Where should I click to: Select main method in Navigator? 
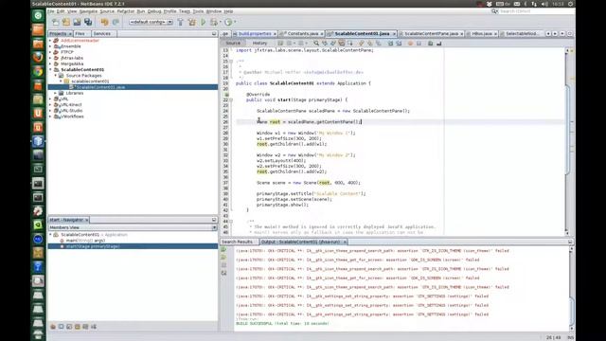[85, 241]
